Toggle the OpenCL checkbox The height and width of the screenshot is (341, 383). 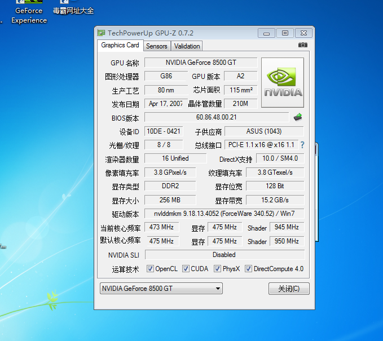point(151,269)
